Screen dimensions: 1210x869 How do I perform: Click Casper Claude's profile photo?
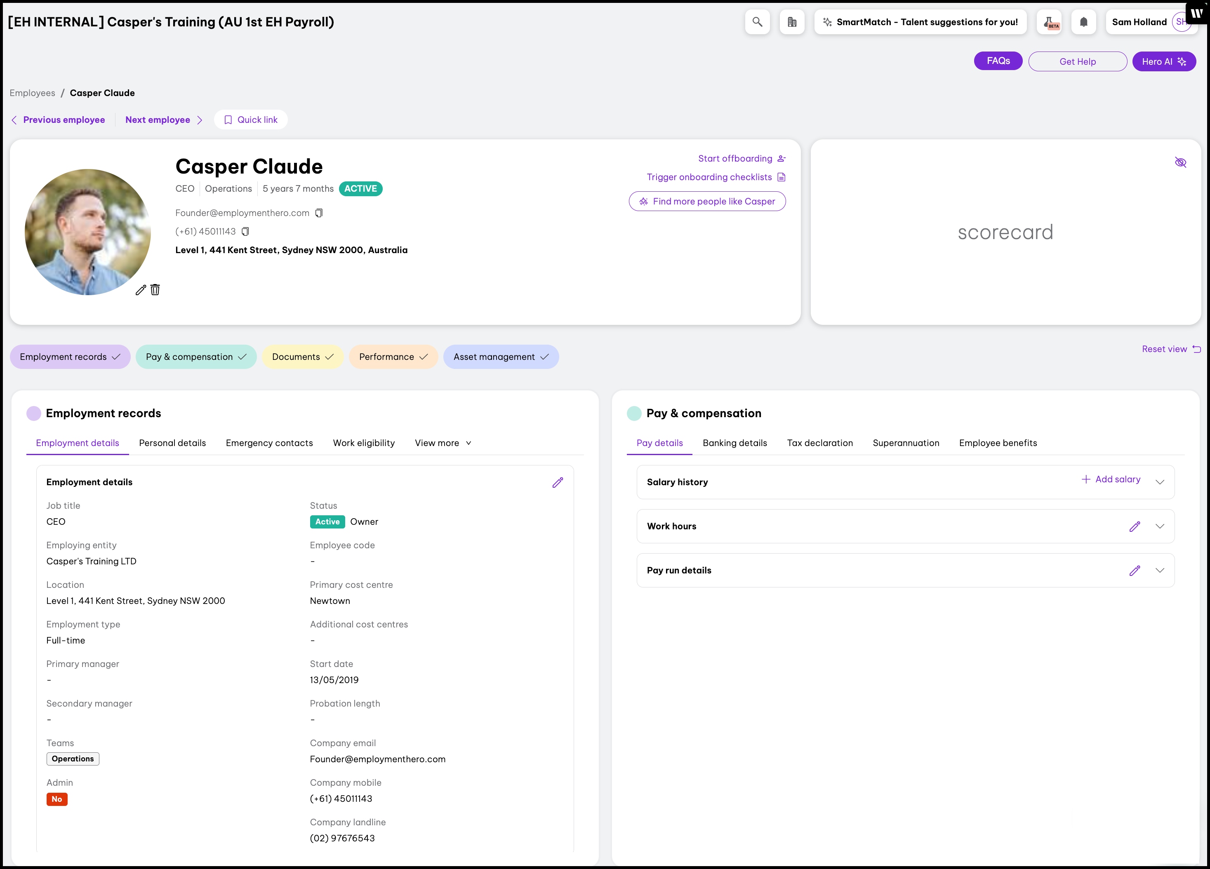pyautogui.click(x=87, y=232)
